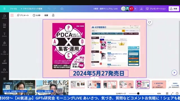Enter fullscreen with expand icon
The height and width of the screenshot is (101, 180).
coord(172,93)
